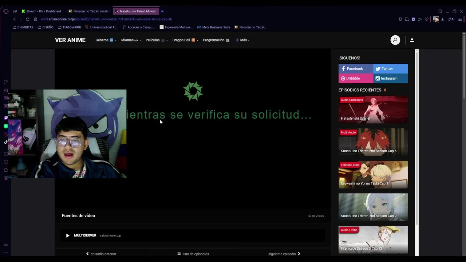Open Ingeniería Multime... bookmark
Viewport: 466px width, 262px height.
[x=177, y=27]
